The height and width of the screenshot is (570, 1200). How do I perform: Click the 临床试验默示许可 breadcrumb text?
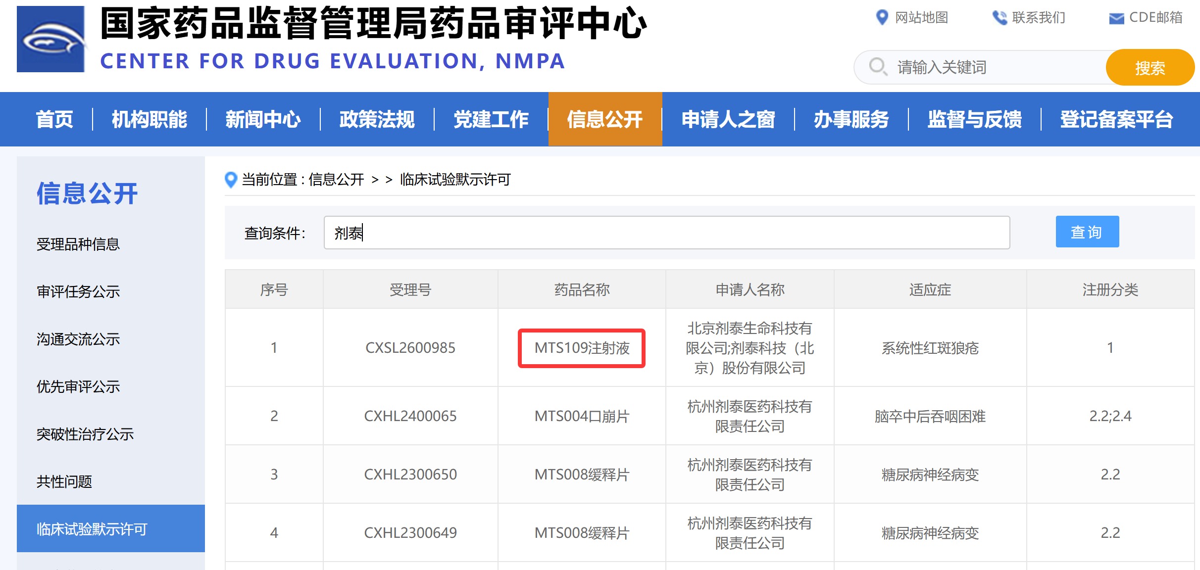[x=455, y=180]
